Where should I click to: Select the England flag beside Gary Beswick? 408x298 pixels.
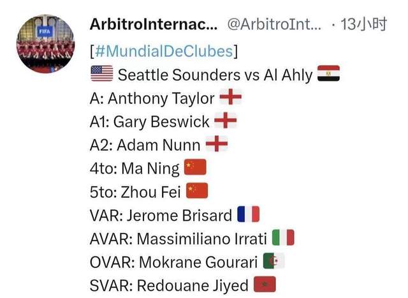click(225, 121)
